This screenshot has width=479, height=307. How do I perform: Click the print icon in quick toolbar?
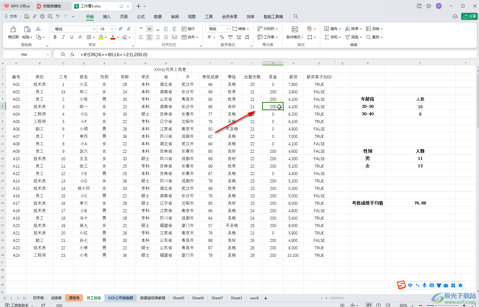point(42,17)
